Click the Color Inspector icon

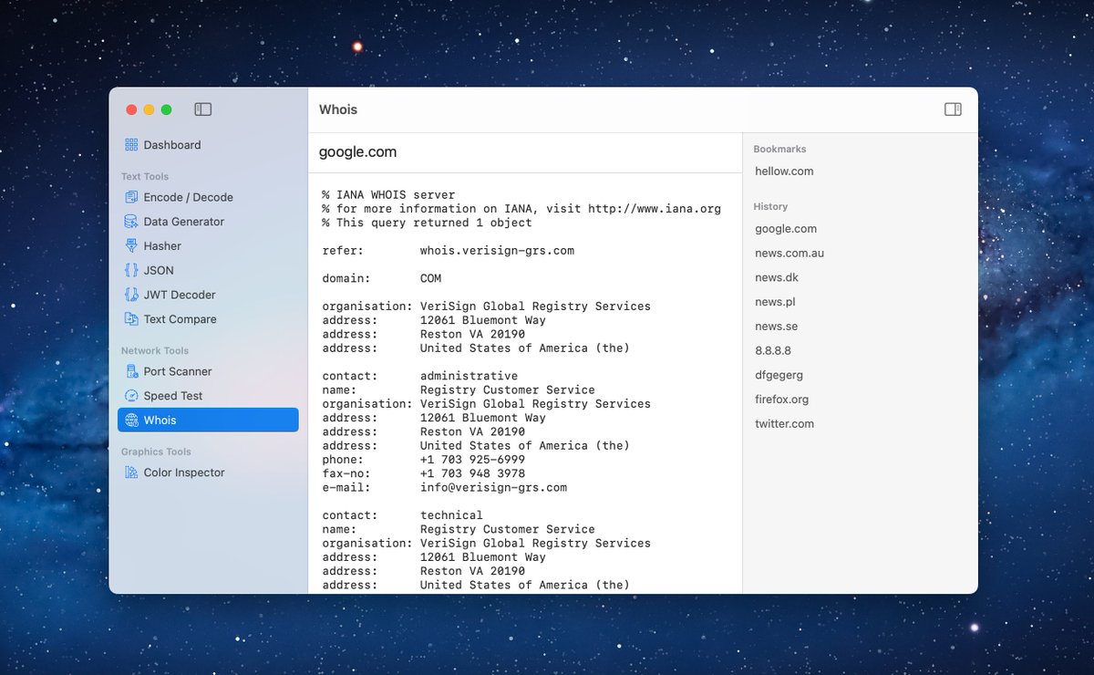[x=131, y=472]
